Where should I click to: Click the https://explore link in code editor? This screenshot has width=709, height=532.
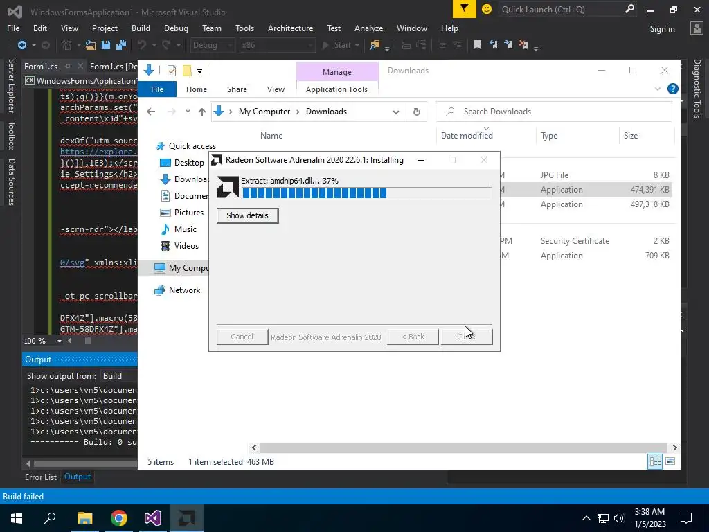pos(97,152)
